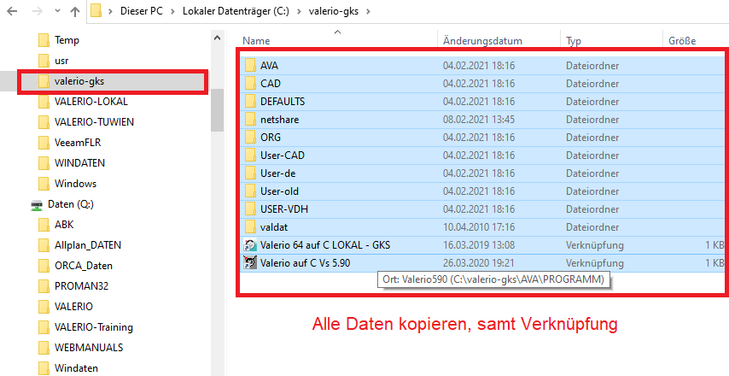The image size is (729, 376).
Task: Click the Valerio 64 auf C LOKAL shortcut icon
Action: point(250,244)
